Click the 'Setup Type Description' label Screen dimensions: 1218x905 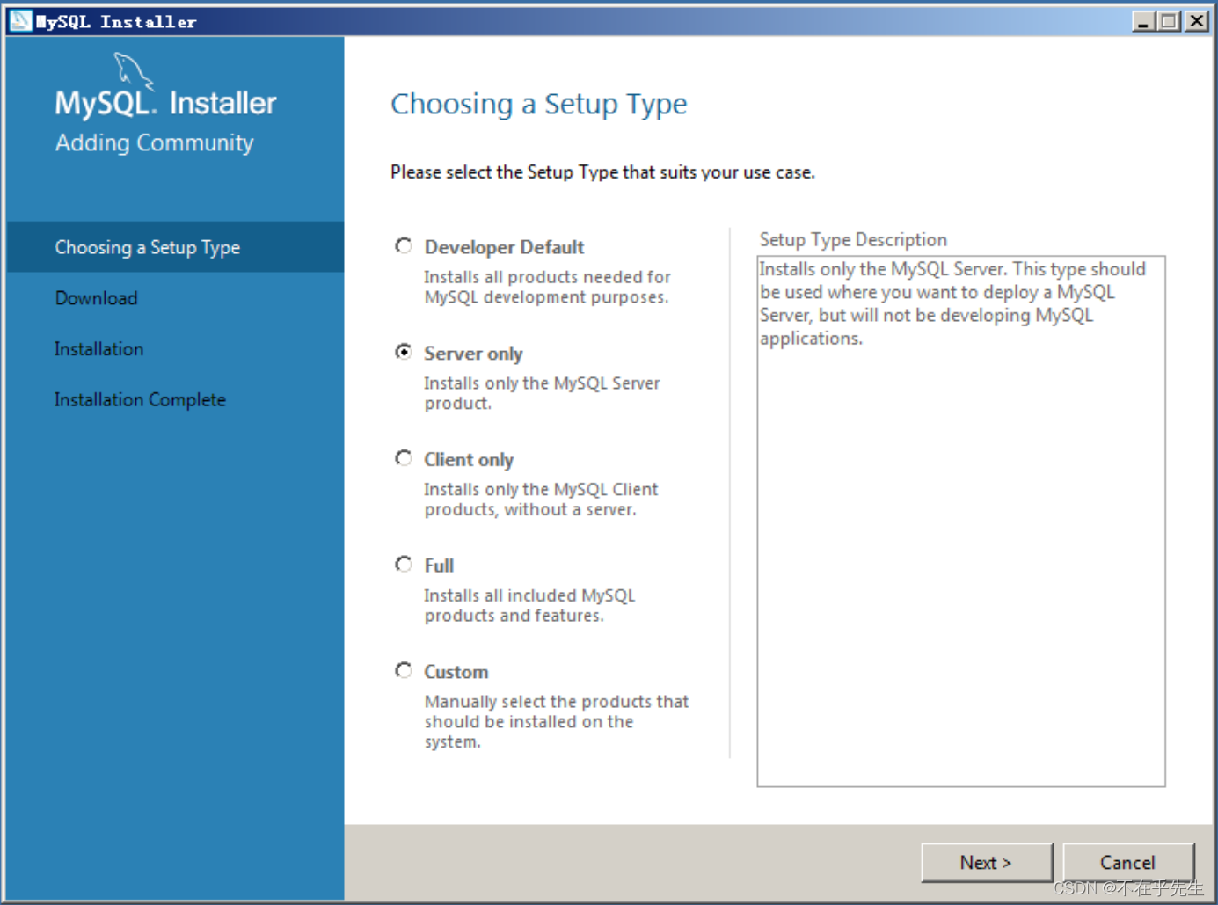[853, 239]
